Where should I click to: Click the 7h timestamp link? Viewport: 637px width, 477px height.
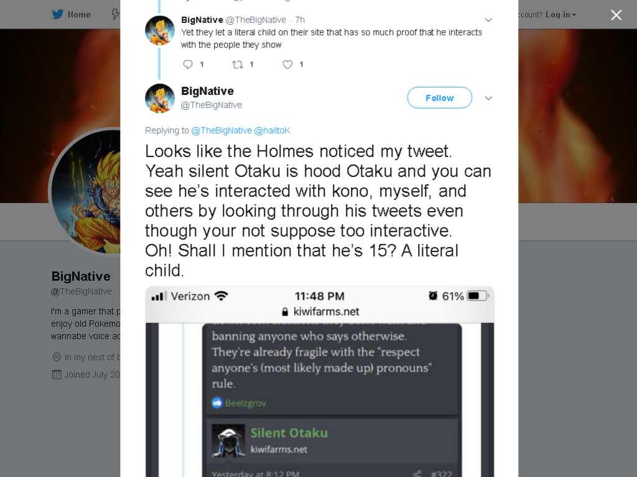tap(300, 20)
